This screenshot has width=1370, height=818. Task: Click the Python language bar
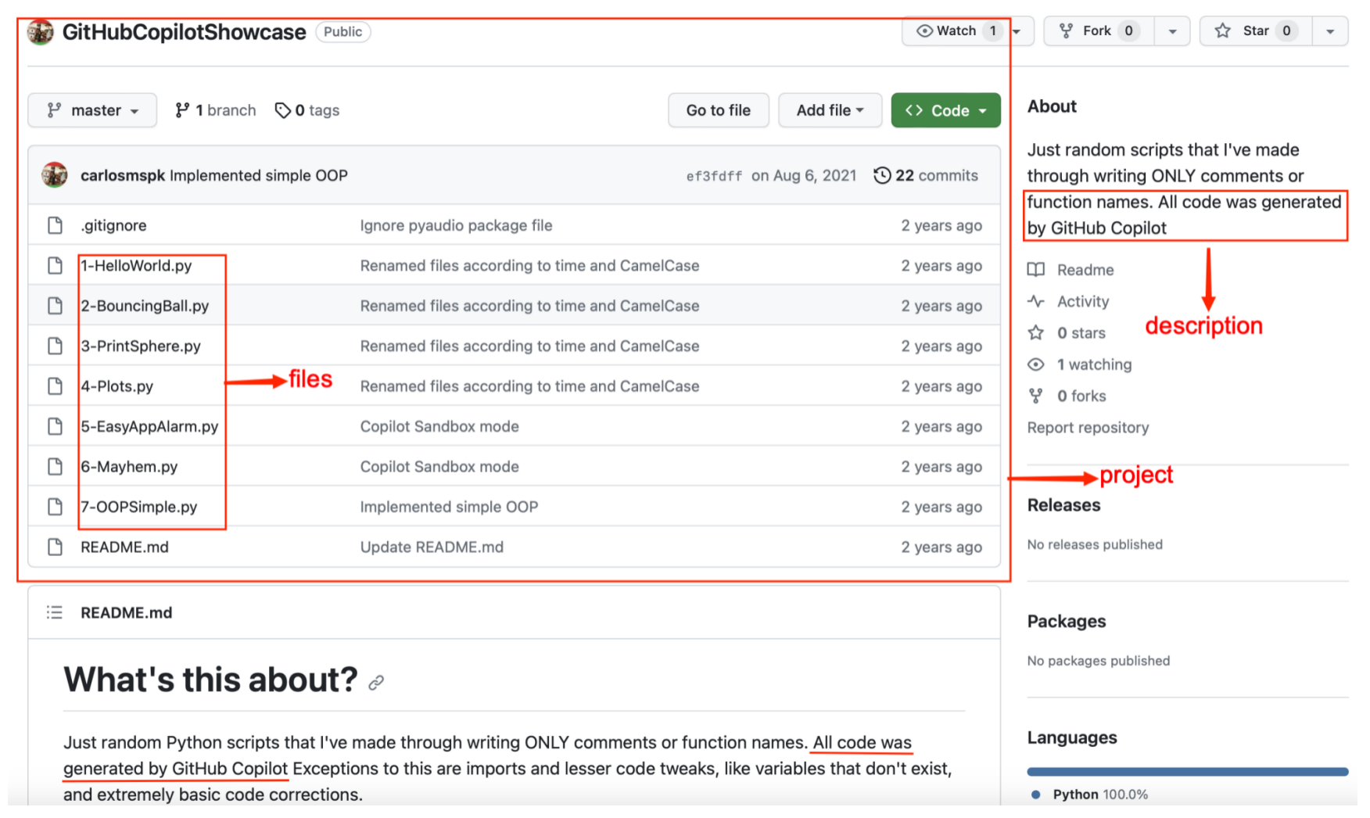click(x=1188, y=772)
